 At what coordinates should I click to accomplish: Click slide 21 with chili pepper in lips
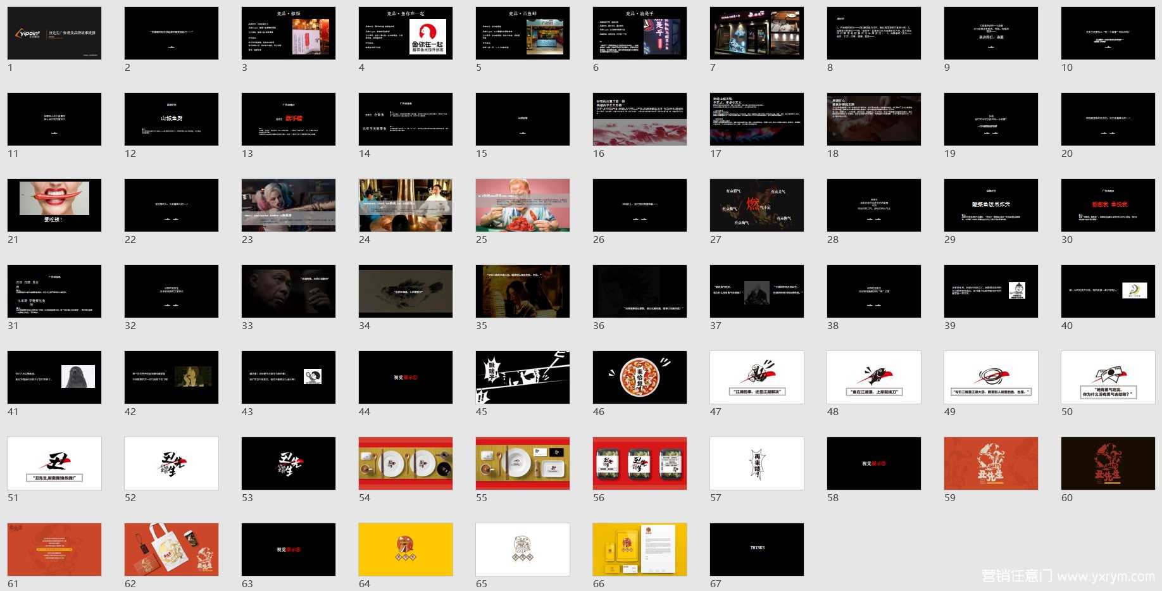coord(54,205)
